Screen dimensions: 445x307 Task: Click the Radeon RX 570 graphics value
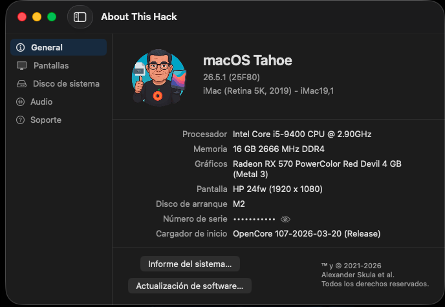coord(317,169)
